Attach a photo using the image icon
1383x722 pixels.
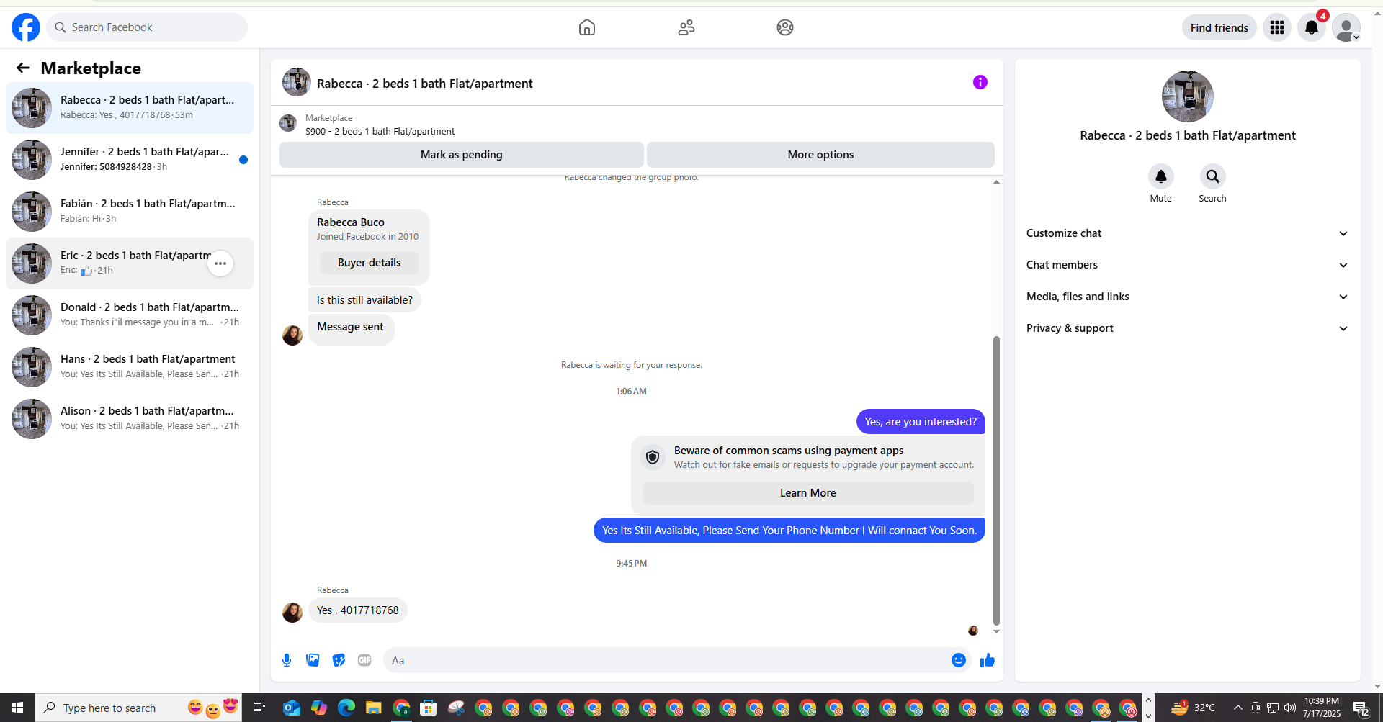(x=313, y=660)
